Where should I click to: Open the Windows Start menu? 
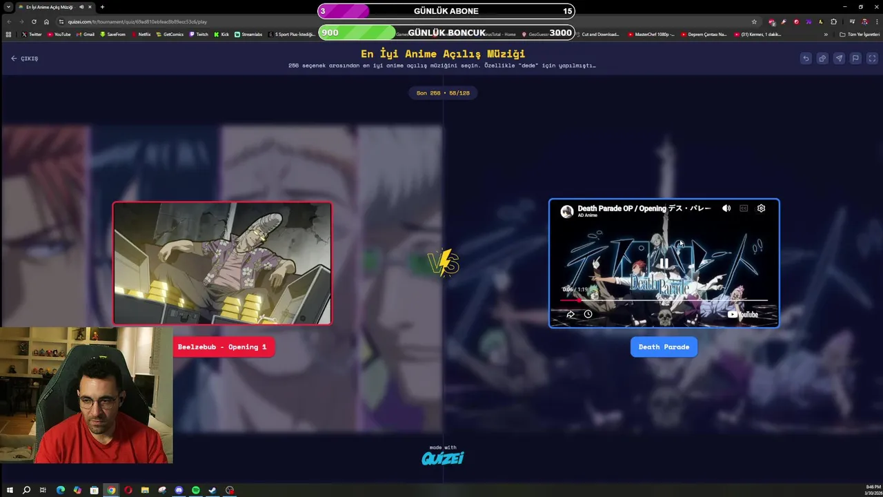point(10,490)
